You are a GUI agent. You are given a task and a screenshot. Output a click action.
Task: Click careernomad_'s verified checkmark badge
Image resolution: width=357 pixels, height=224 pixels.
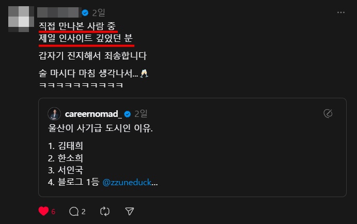pyautogui.click(x=128, y=114)
